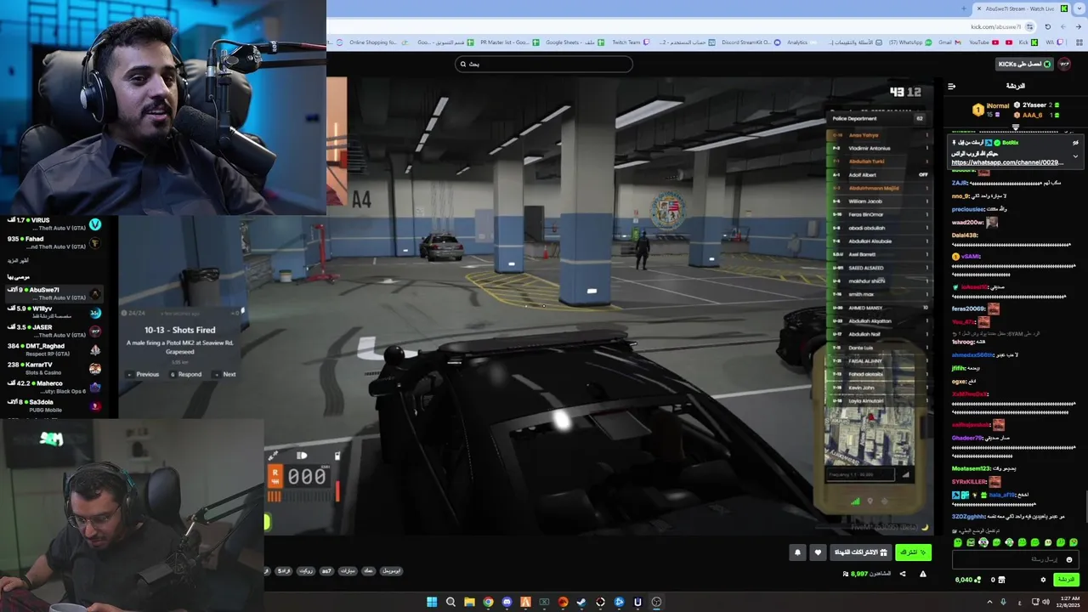Viewport: 1088px width, 612px height.
Task: Click the browser tab list dropdown arrow
Action: (1079, 8)
